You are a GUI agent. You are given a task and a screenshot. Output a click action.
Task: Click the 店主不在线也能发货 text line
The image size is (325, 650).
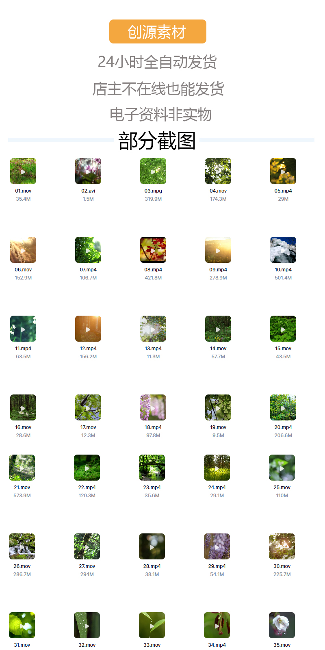(x=158, y=89)
